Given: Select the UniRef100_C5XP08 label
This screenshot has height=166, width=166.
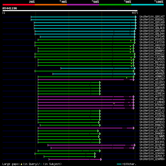Looking at the screenshot, I should (152, 65).
